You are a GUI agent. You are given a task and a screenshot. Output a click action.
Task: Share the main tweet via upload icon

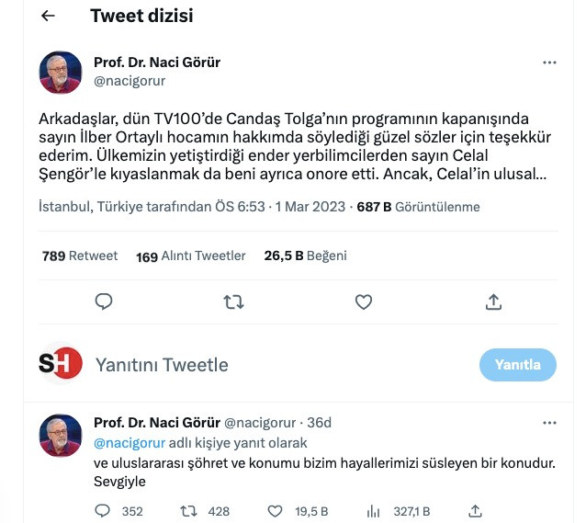[493, 301]
